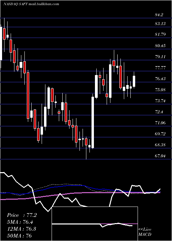Click the 12MA : 76.3 readout
This screenshot has width=172, height=241.
pyautogui.click(x=21, y=229)
